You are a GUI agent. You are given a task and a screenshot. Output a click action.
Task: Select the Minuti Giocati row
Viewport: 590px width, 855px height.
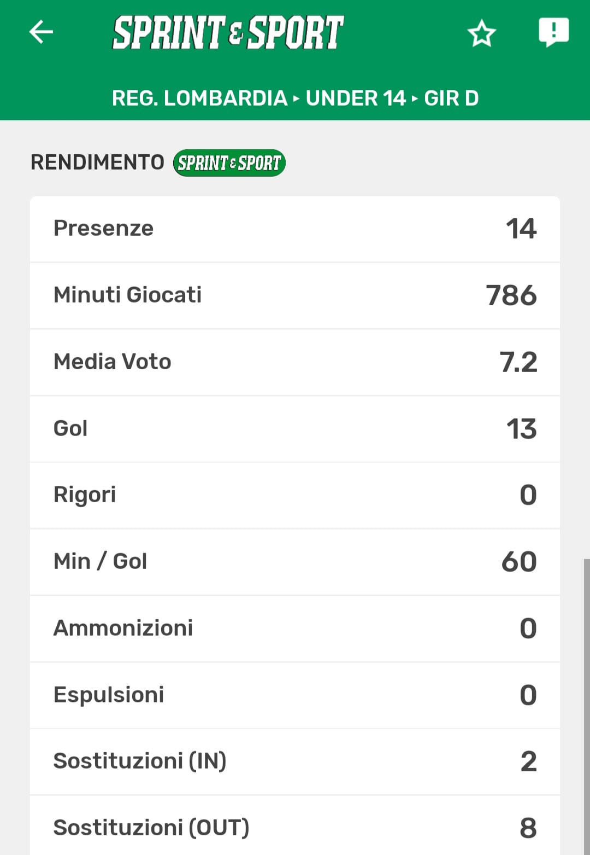(295, 295)
